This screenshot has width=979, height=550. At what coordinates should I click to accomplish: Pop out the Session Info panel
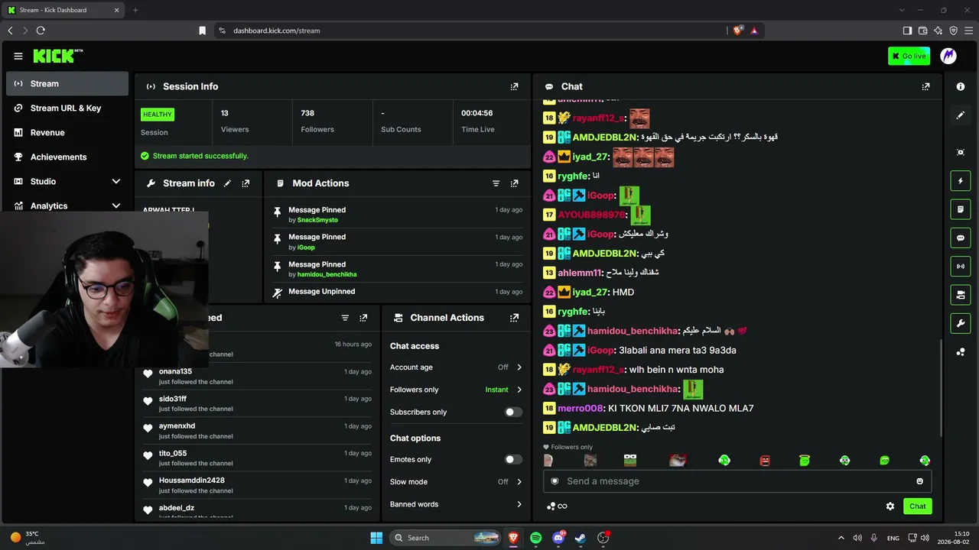click(x=514, y=87)
